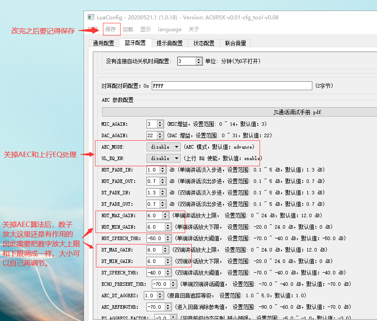This screenshot has width=377, height=321.
Task: Click the LuaConfig window title icon
Action: (91, 17)
